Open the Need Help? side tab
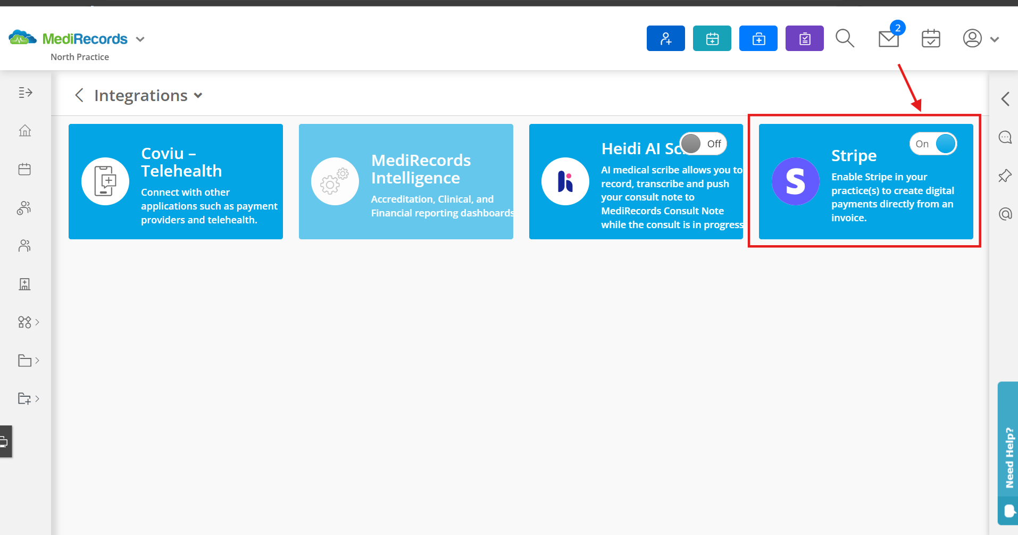 pyautogui.click(x=1008, y=453)
